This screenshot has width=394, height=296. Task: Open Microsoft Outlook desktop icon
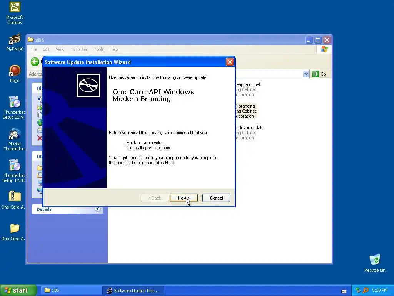[x=15, y=13]
